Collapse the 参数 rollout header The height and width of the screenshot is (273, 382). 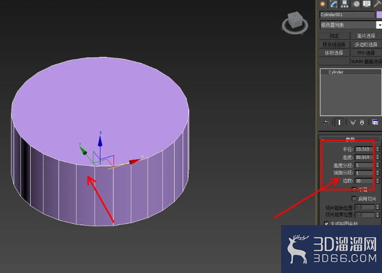pyautogui.click(x=350, y=139)
